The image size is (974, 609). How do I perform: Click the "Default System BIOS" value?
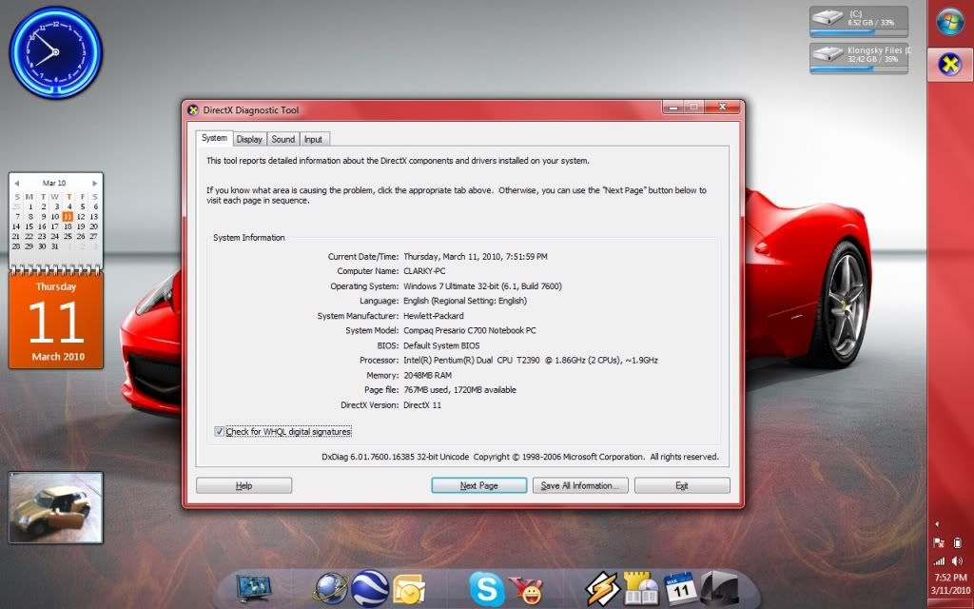tap(441, 345)
